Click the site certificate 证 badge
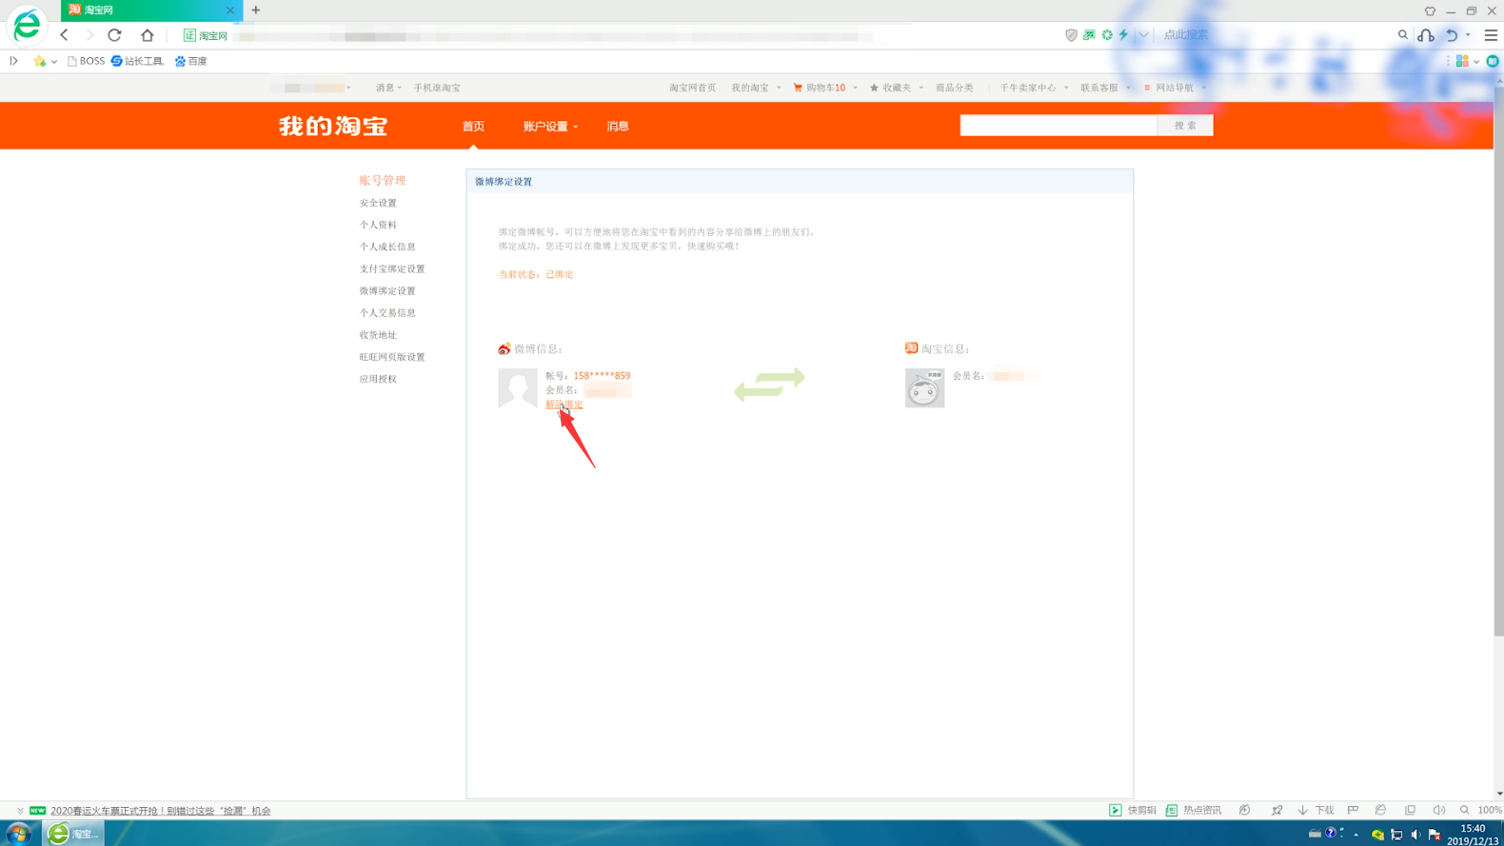 (189, 35)
